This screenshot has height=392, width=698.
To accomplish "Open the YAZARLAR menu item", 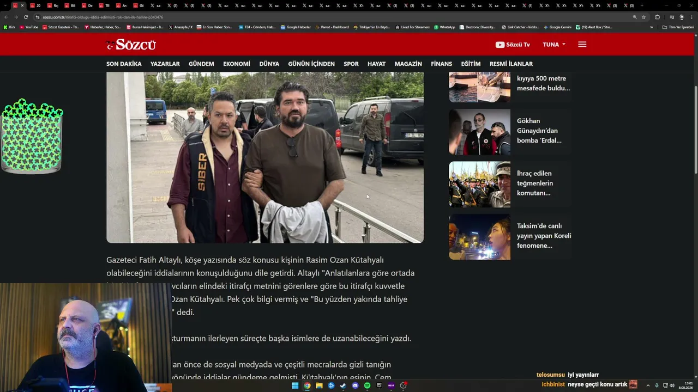I will 165,64.
